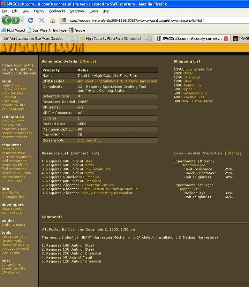Image resolution: width=249 pixels, height=287 pixels.
Task: Open the Bookmarks menu
Action: (57, 11)
